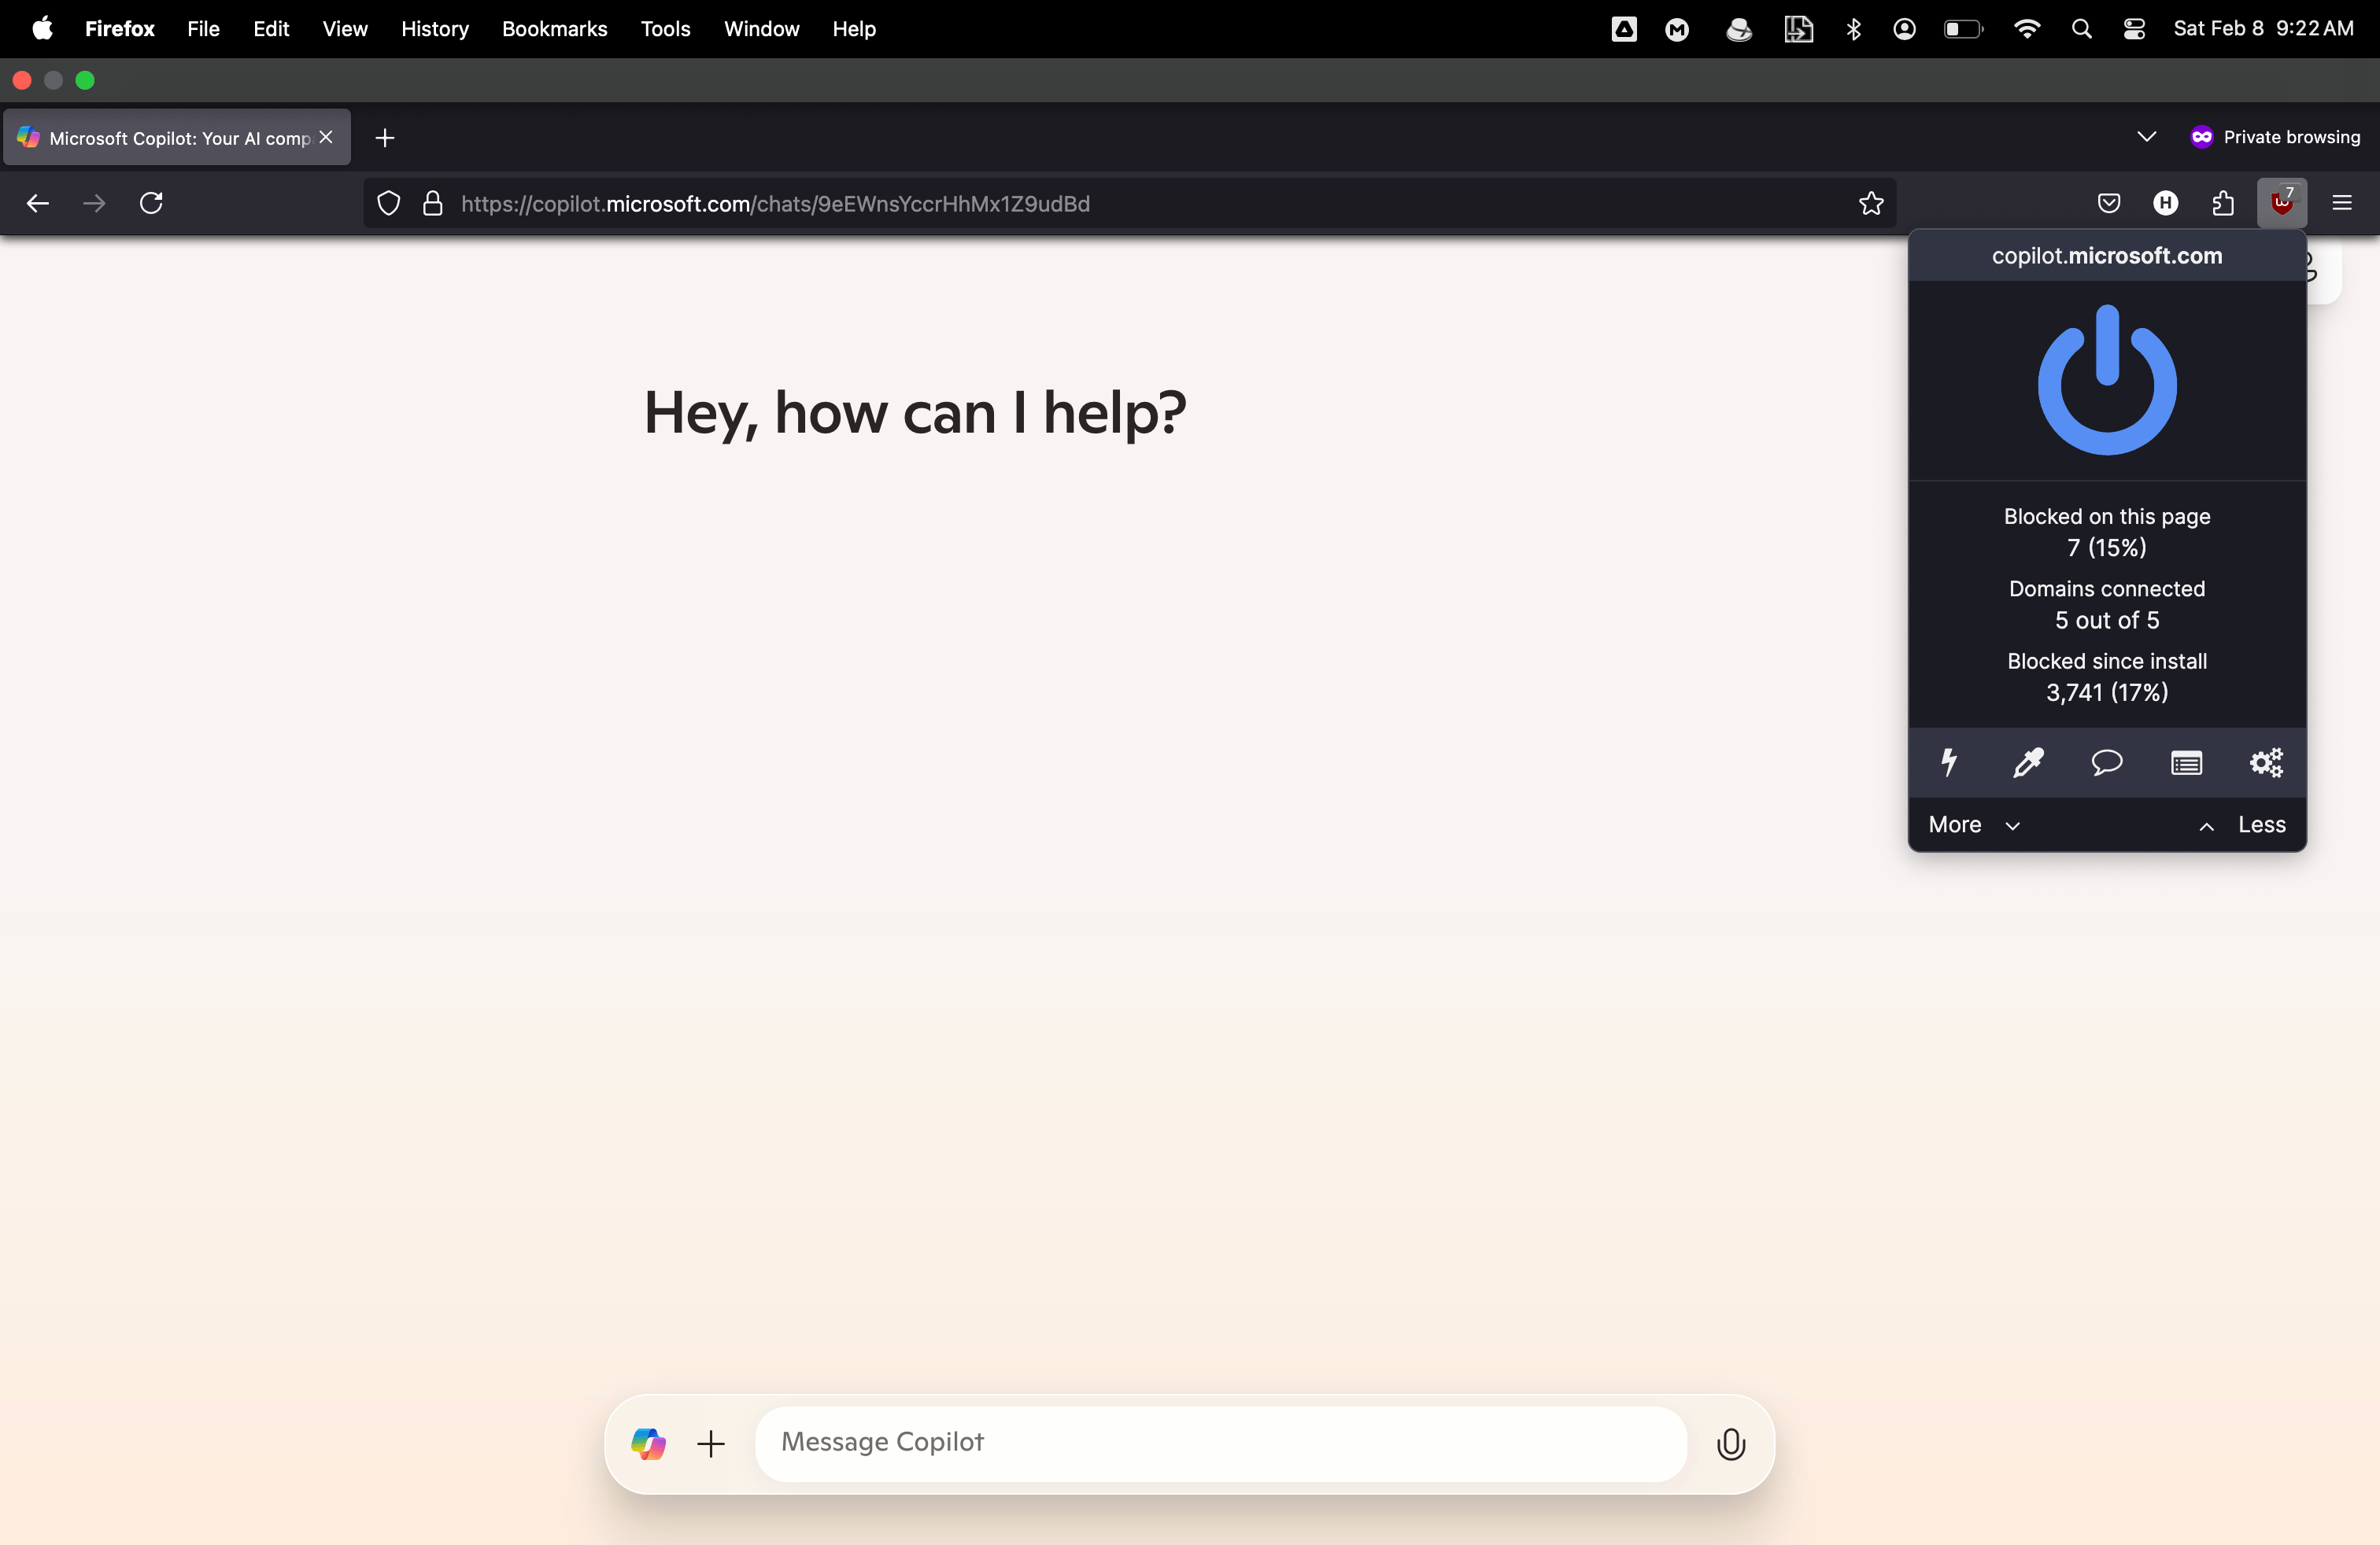Bookmark this page with the star
The height and width of the screenshot is (1545, 2380).
1871,204
